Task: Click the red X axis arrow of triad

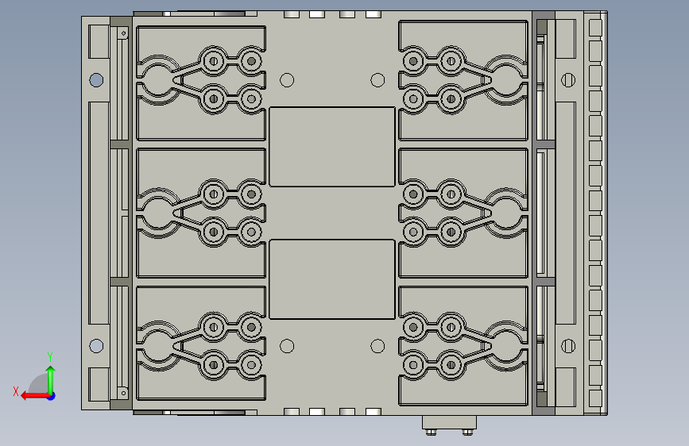Action: [35, 396]
